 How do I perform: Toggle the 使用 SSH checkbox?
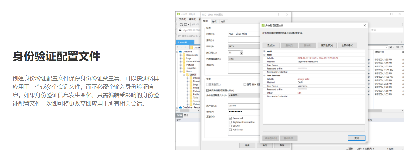point(245,84)
